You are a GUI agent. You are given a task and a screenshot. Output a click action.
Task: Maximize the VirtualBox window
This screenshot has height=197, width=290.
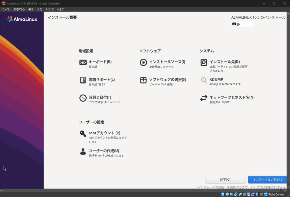(274, 3)
